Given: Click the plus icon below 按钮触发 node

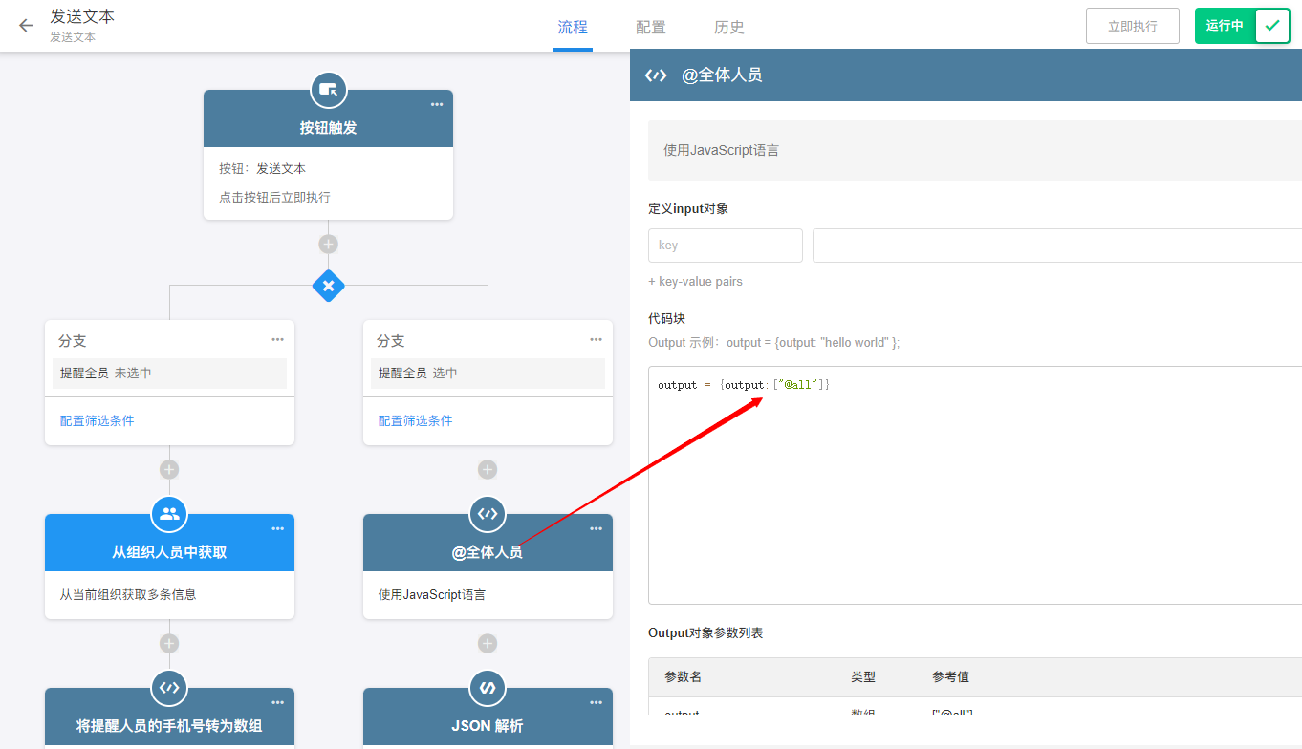Looking at the screenshot, I should [x=328, y=245].
